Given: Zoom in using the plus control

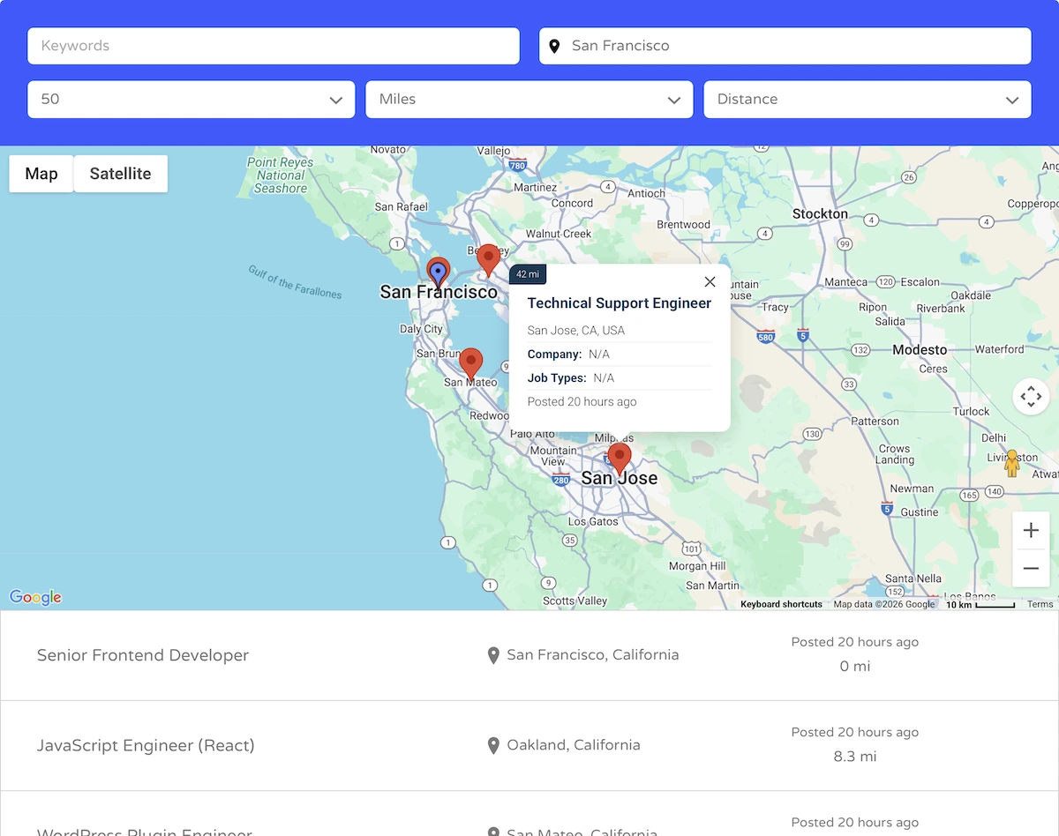Looking at the screenshot, I should click(x=1031, y=530).
